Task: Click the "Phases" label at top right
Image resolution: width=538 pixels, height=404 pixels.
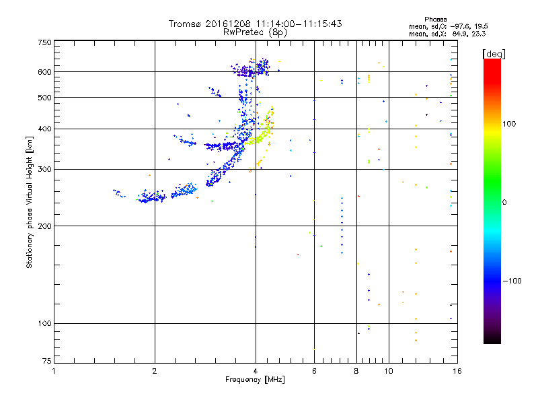Action: [x=435, y=20]
